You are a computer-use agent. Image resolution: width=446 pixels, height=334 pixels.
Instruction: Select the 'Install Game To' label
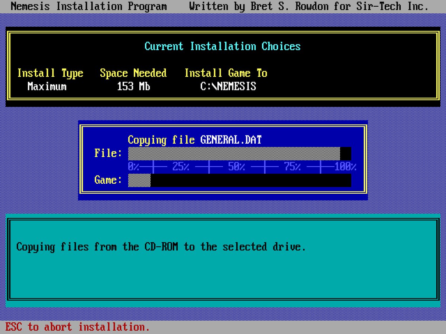[226, 73]
